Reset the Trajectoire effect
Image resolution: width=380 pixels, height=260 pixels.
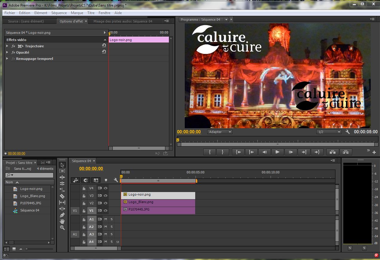(104, 46)
